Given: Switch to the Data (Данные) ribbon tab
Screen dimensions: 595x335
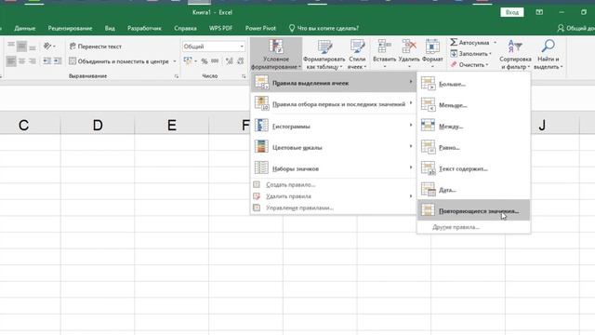Looking at the screenshot, I should tap(25, 28).
